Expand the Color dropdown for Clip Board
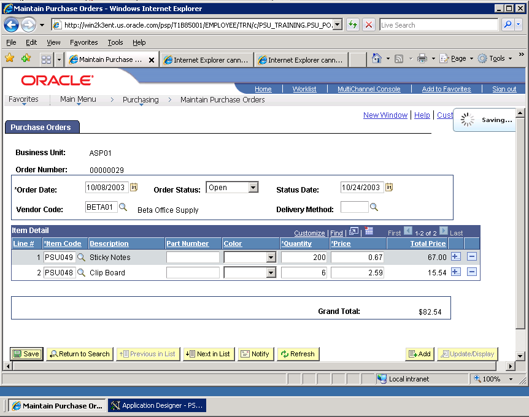 [271, 273]
